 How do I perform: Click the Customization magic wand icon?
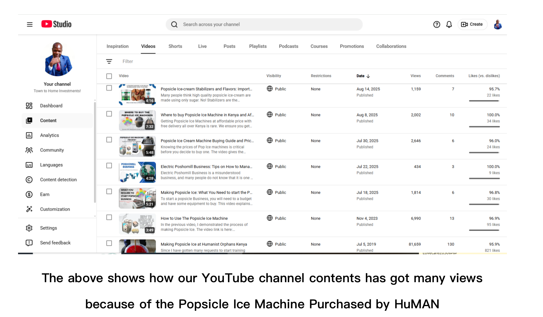[x=29, y=209]
